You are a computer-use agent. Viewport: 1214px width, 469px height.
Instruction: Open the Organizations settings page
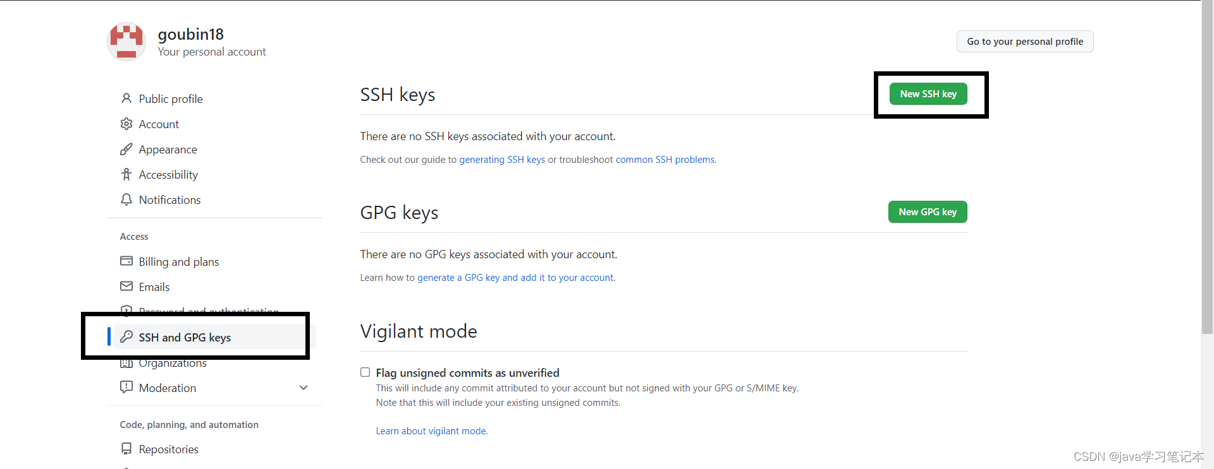[x=173, y=364]
